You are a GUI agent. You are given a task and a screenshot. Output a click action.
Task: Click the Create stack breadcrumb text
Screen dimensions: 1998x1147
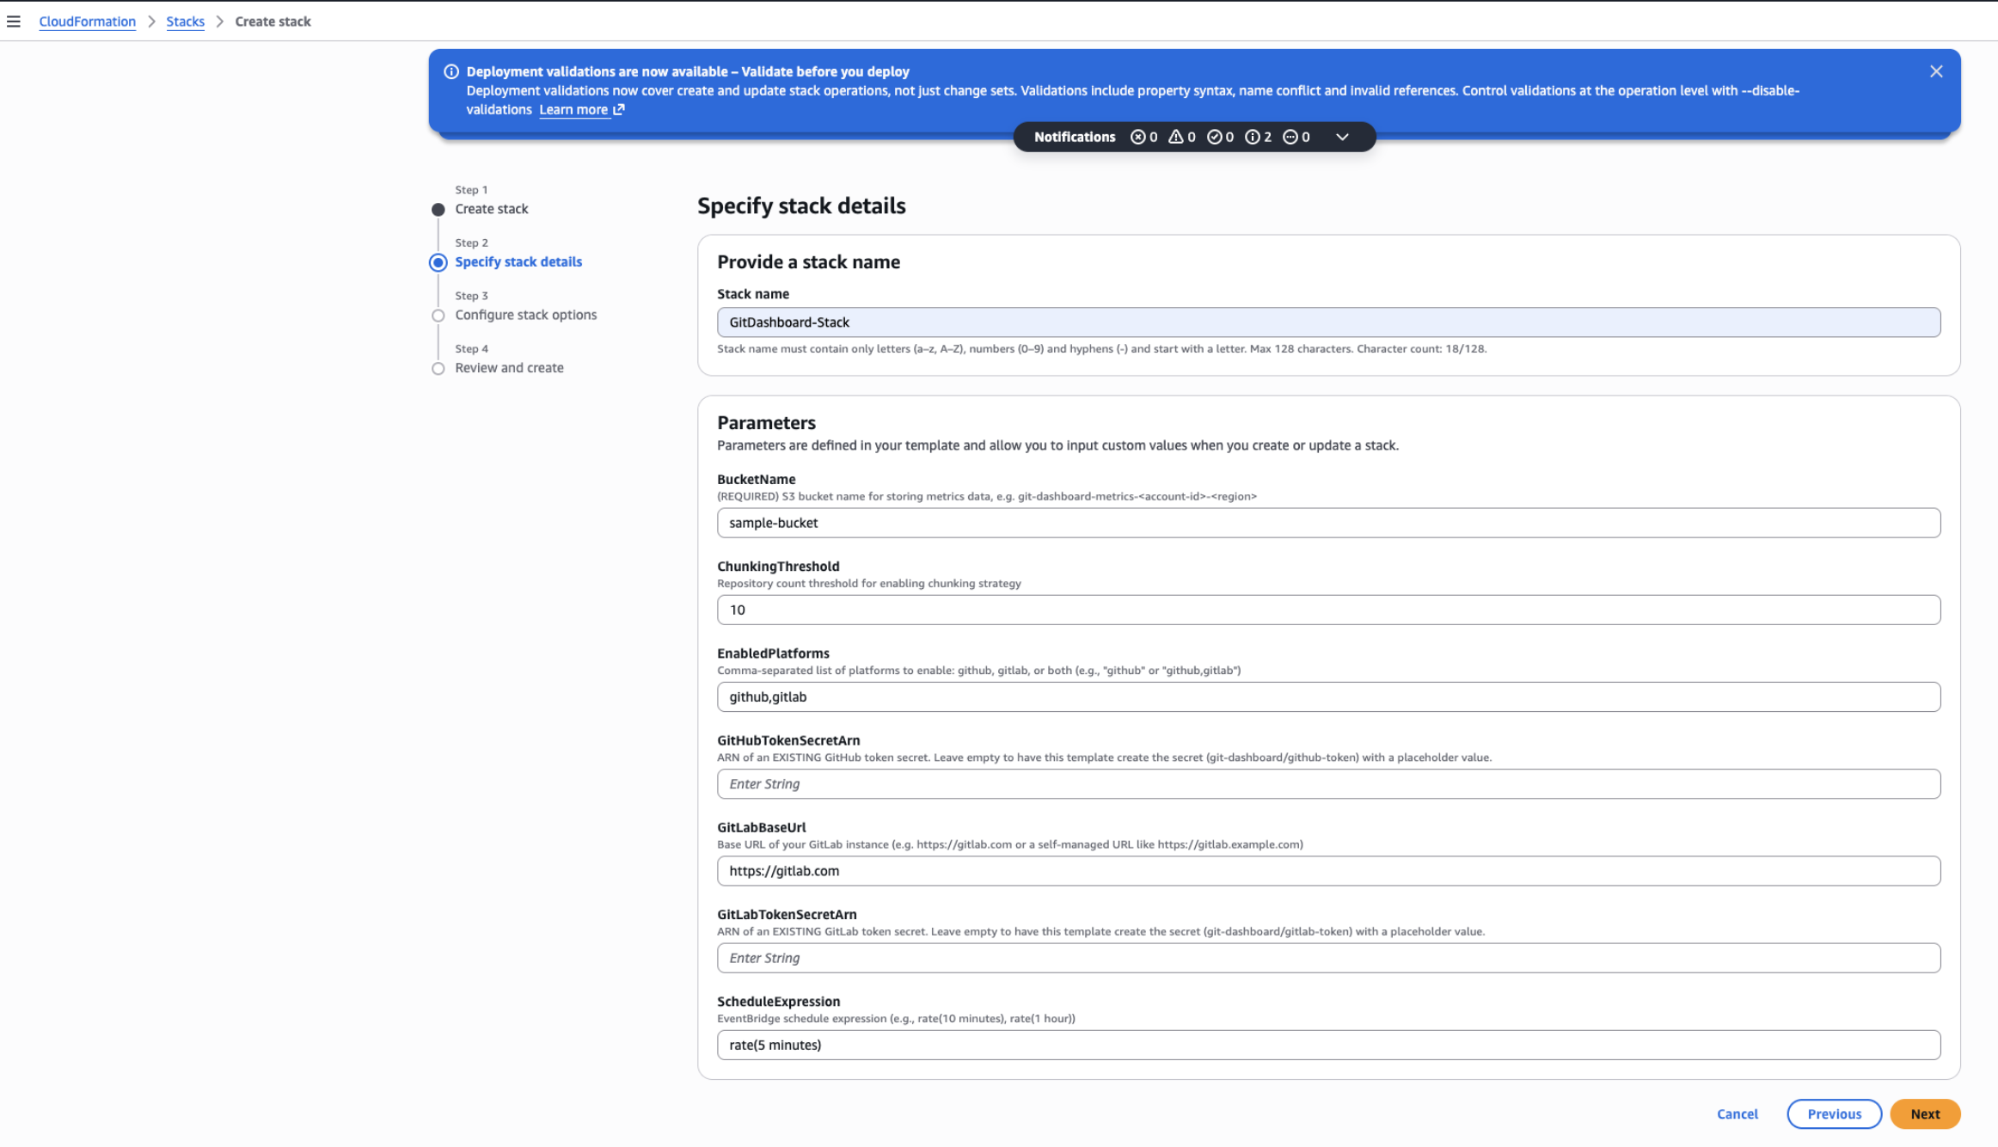pyautogui.click(x=273, y=21)
